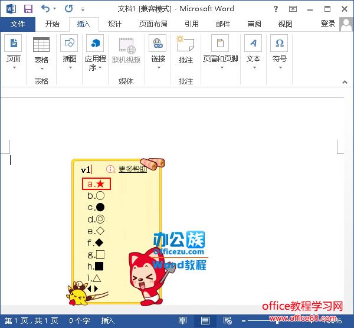Click the 插图 illustrations icon
The height and width of the screenshot is (328, 354).
coord(69,43)
